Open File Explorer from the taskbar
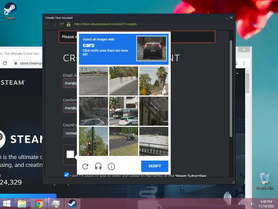 click(22, 204)
